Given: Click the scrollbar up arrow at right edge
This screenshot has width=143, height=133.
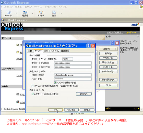Looking at the screenshot, I should coord(141,24).
